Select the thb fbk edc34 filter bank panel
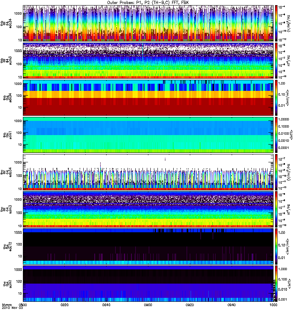The image size is (296, 316). pos(148,98)
